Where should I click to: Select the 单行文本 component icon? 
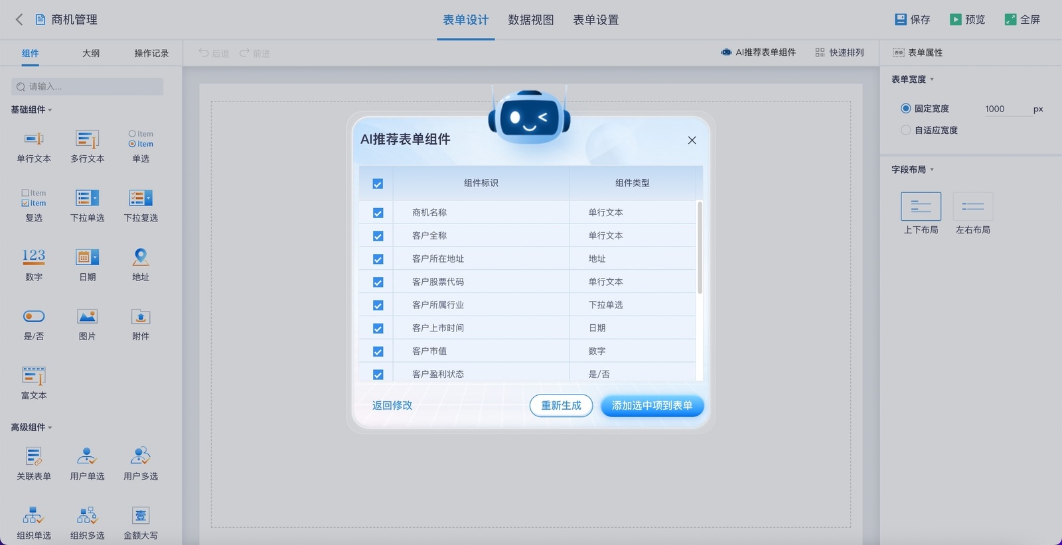[34, 139]
